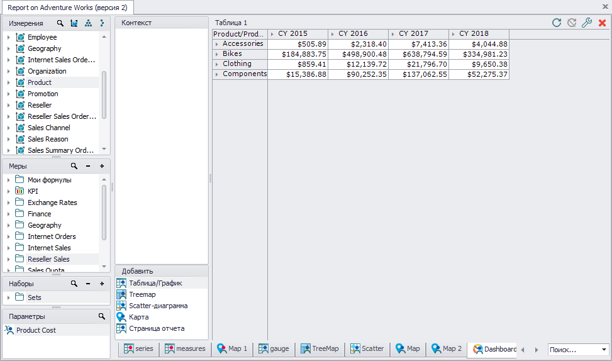Click the Меры list scrollbar thumb
Image resolution: width=612 pixels, height=361 pixels.
click(x=104, y=213)
